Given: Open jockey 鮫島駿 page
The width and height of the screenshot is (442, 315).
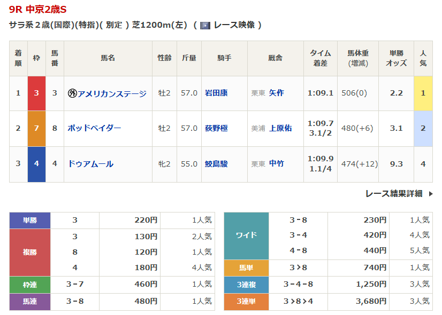Looking at the screenshot, I should pyautogui.click(x=216, y=164).
